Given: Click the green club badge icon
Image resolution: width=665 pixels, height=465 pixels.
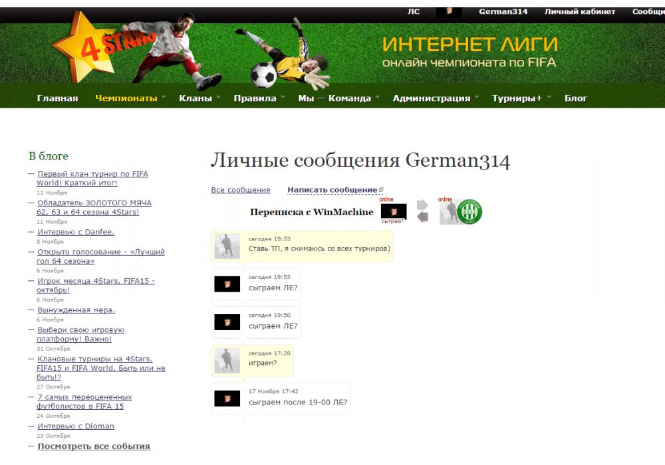Looking at the screenshot, I should point(471,213).
